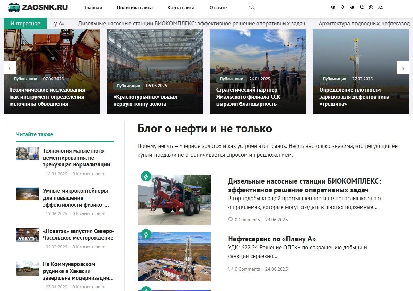Click the lightning badge on the БИОКОМПЛЕКС image
The height and width of the screenshot is (291, 413).
(146, 176)
